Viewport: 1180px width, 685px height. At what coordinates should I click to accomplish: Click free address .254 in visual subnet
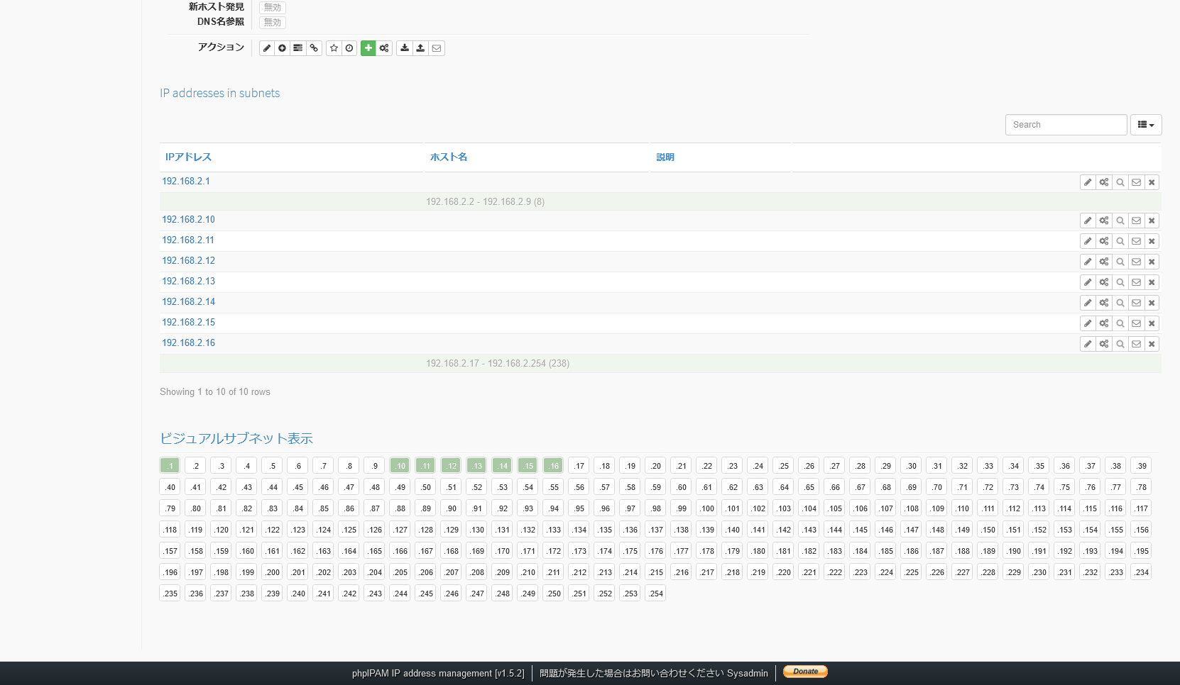click(x=655, y=594)
